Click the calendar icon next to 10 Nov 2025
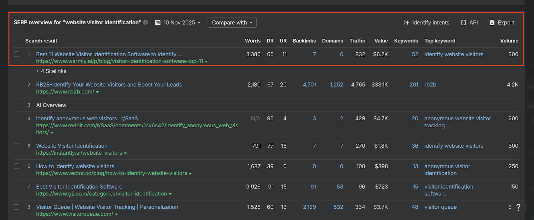This screenshot has width=534, height=220. click(158, 23)
